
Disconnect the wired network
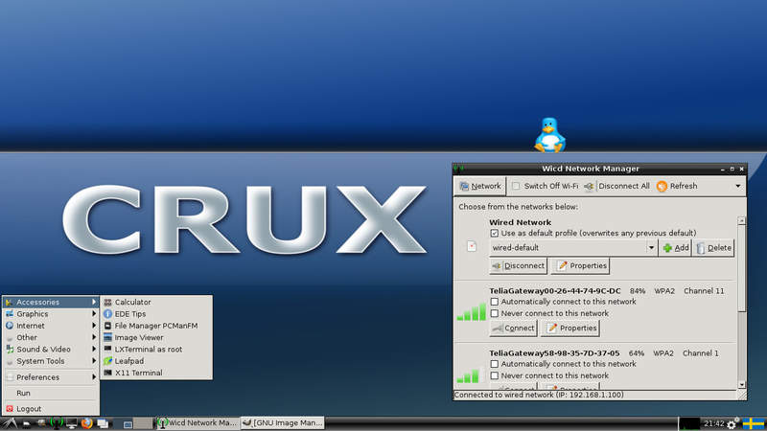coord(519,266)
